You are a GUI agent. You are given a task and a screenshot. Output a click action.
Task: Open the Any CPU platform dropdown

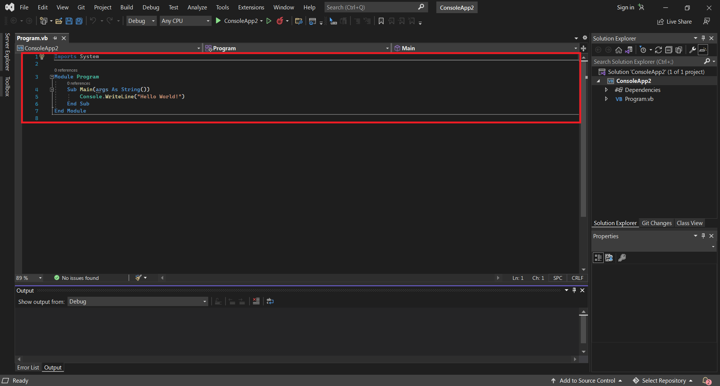point(207,21)
